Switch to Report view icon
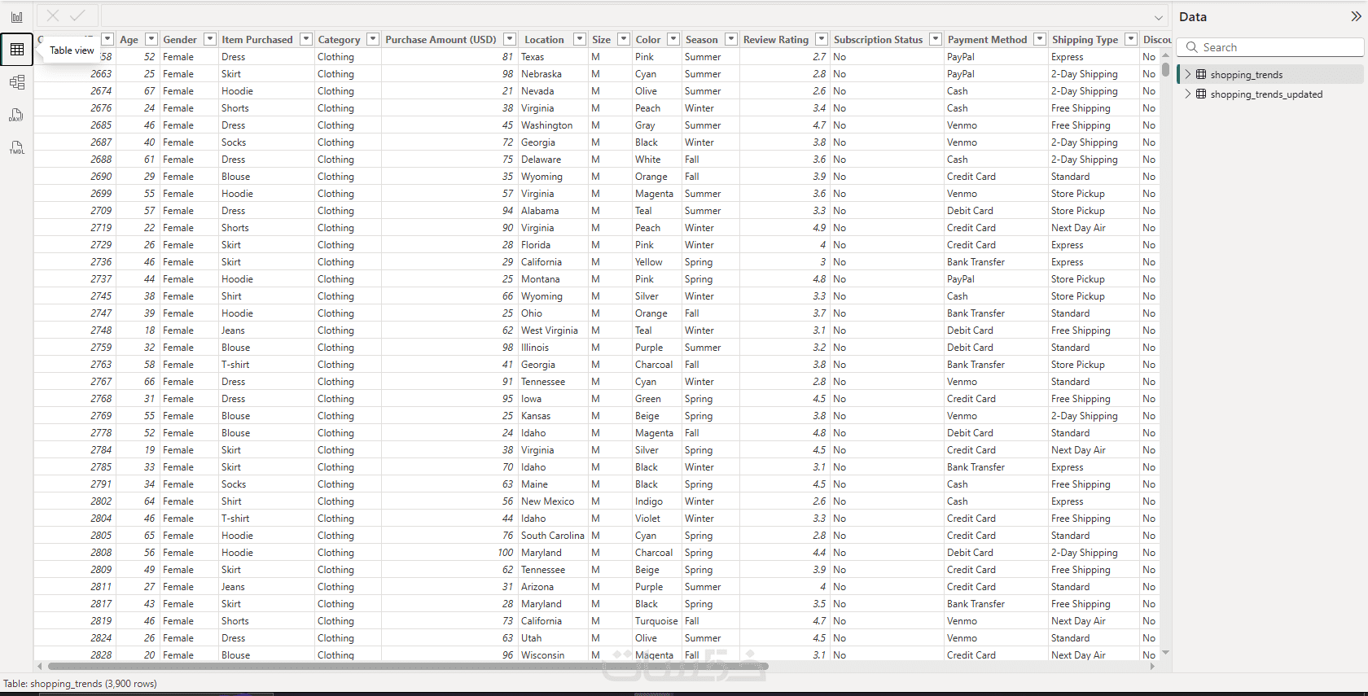Viewport: 1368px width, 696px height. pyautogui.click(x=16, y=17)
